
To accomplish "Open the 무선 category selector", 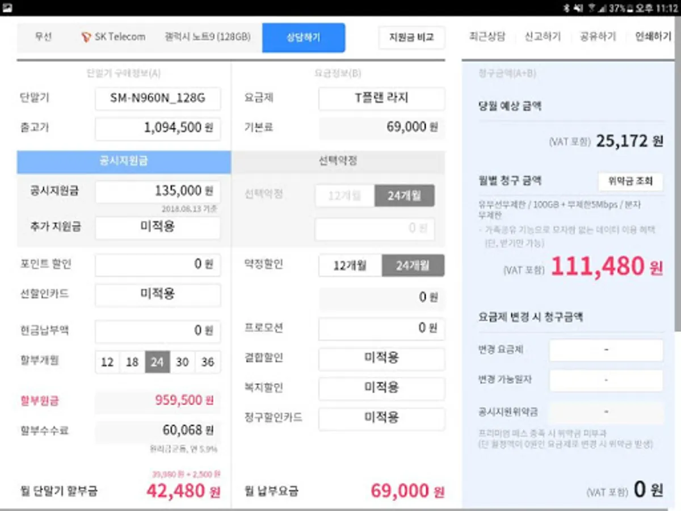I will tap(43, 37).
